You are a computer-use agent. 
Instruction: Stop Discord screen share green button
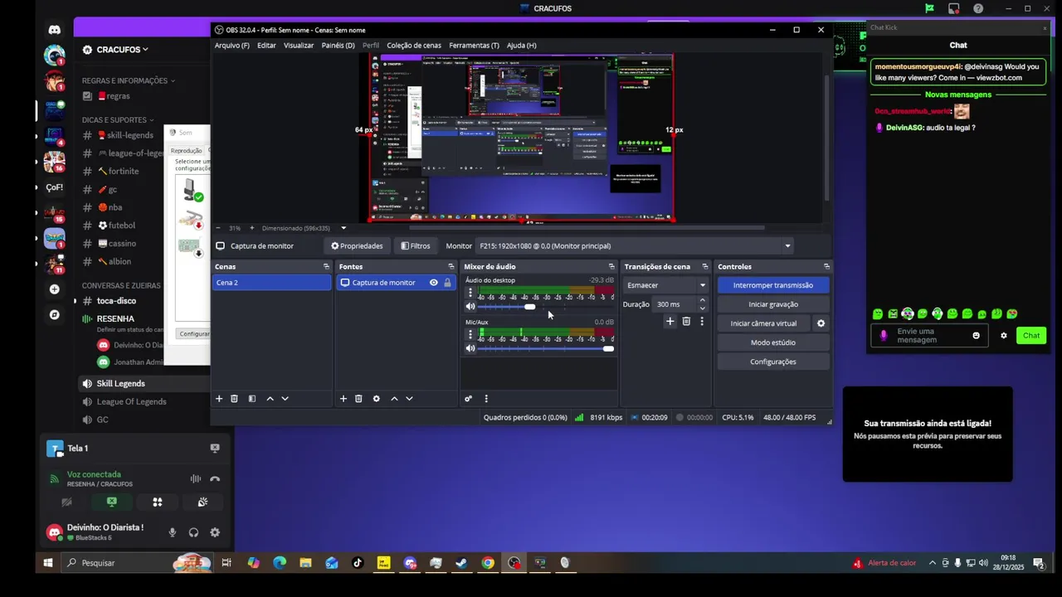tap(111, 502)
